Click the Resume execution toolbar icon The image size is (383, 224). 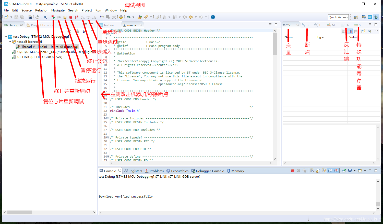pos(59,17)
